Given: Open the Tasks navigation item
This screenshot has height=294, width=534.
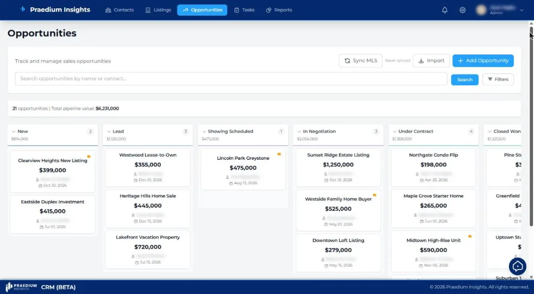Looking at the screenshot, I should click(x=244, y=10).
